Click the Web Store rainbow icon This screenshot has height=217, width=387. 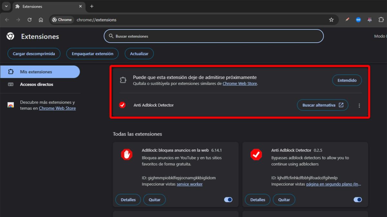pos(11,105)
